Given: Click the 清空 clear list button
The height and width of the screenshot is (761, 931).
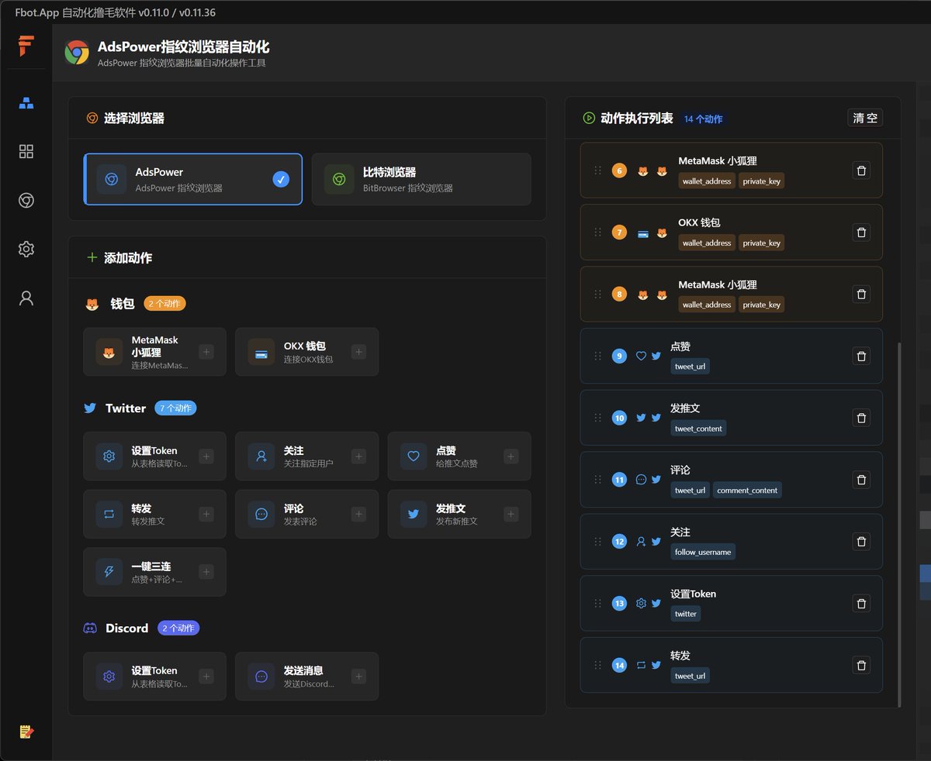Looking at the screenshot, I should tap(865, 118).
